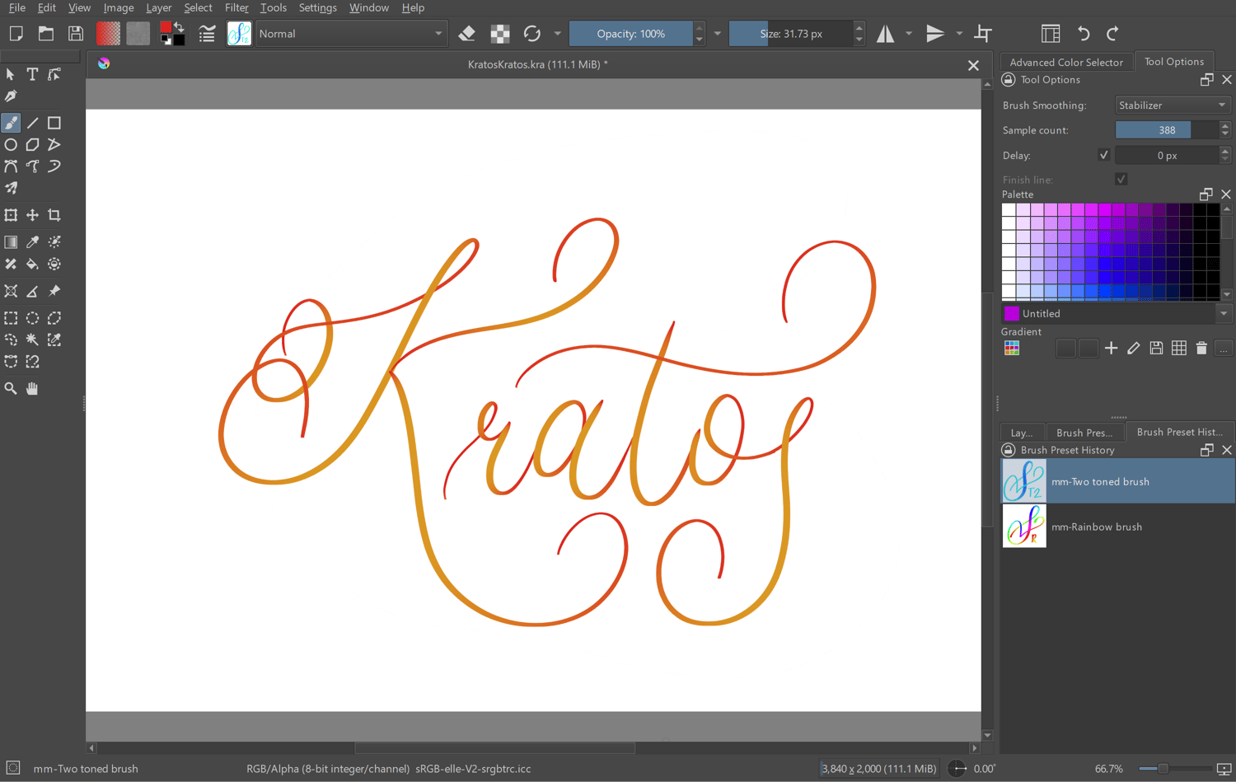Uncheck the Delay checkbox
Viewport: 1236px width, 782px height.
pyautogui.click(x=1104, y=155)
